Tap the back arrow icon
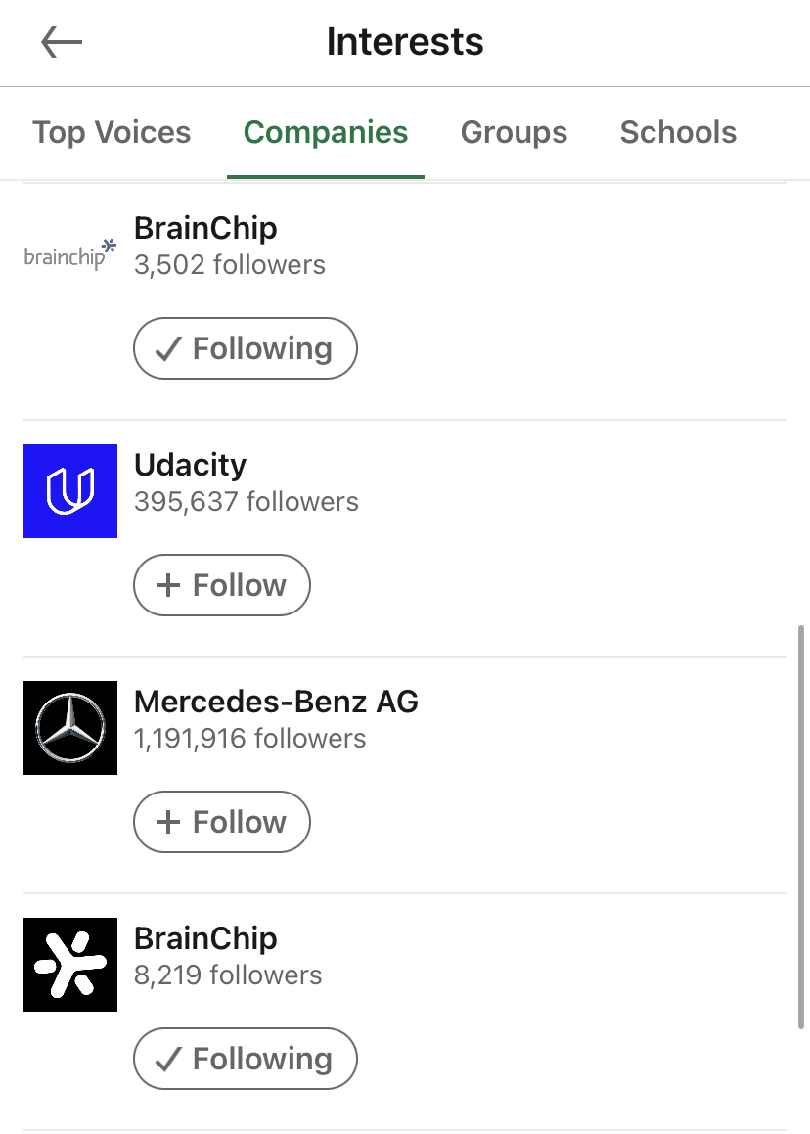The image size is (810, 1134). (62, 42)
